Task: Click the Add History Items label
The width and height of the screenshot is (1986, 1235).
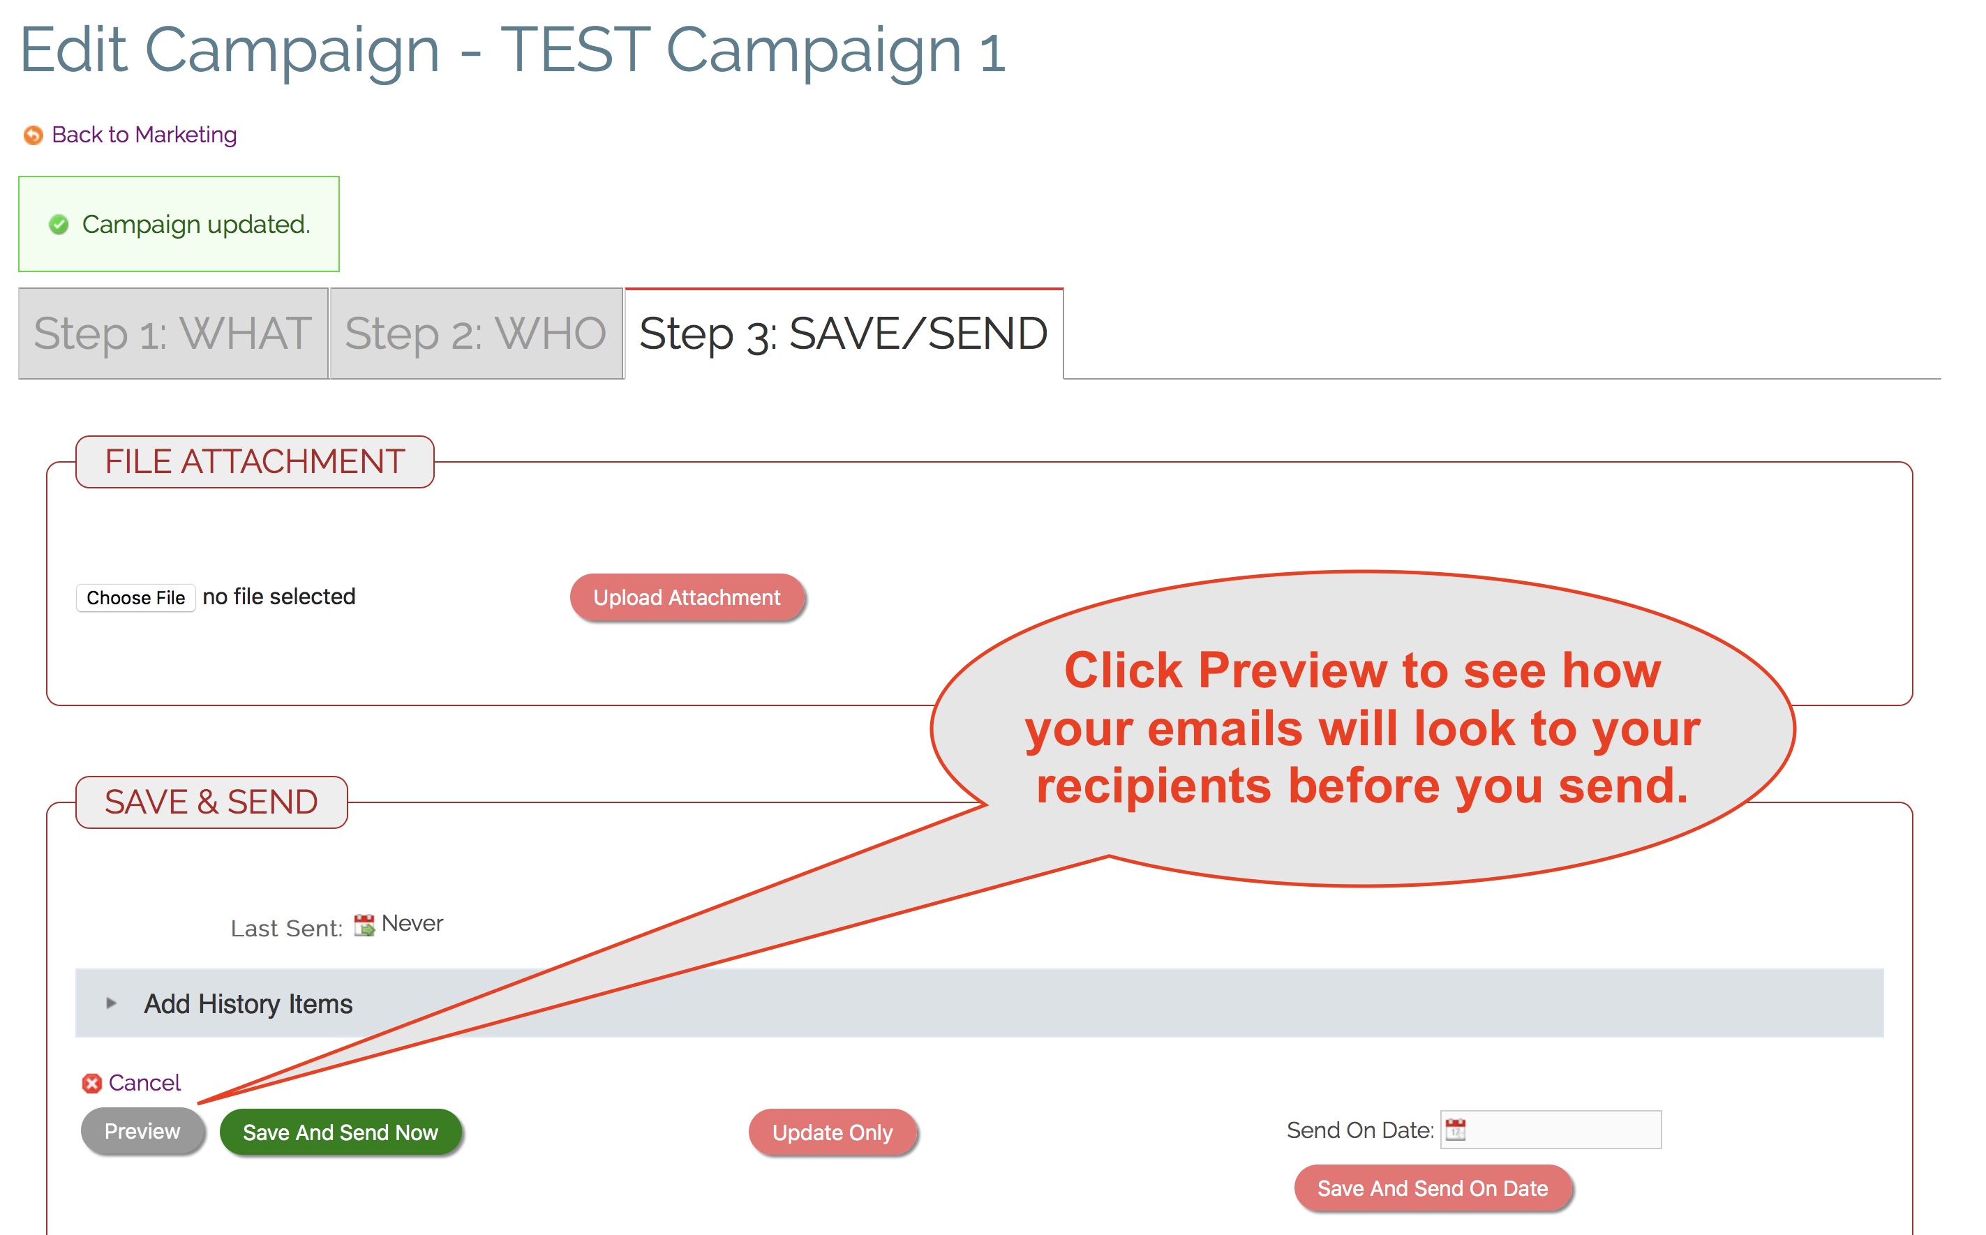Action: pyautogui.click(x=248, y=1004)
